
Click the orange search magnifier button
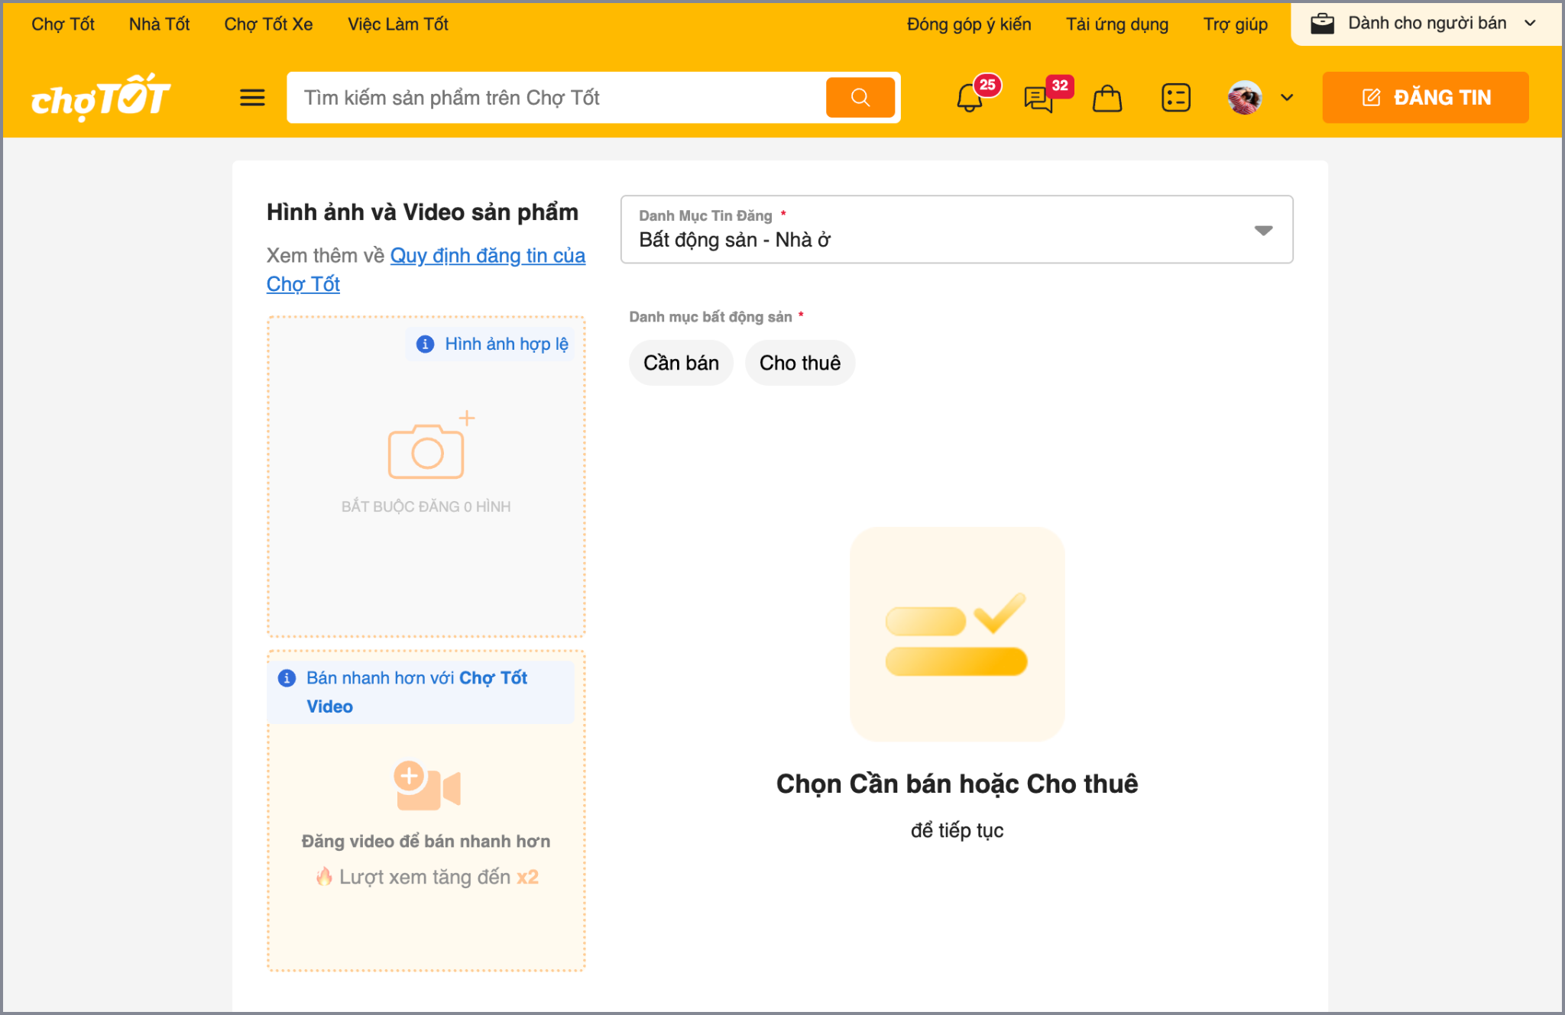tap(860, 98)
